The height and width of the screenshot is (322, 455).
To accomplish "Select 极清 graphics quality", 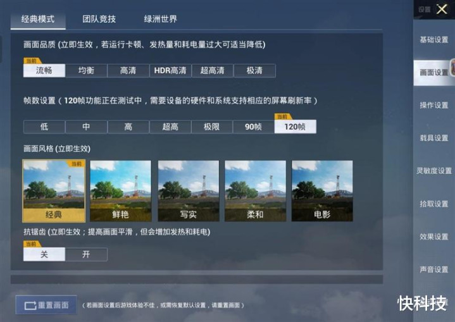I will tap(254, 70).
